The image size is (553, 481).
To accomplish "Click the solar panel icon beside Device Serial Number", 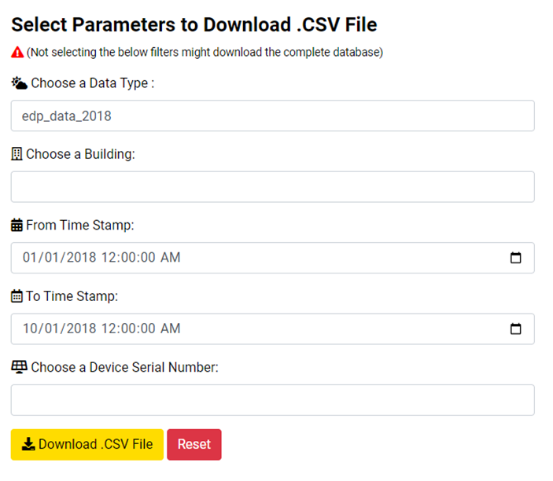I will [19, 367].
